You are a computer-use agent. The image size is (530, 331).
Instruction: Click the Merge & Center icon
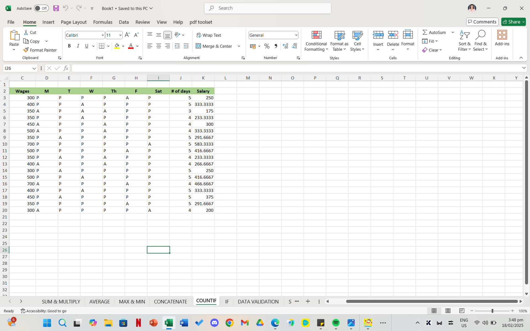198,46
